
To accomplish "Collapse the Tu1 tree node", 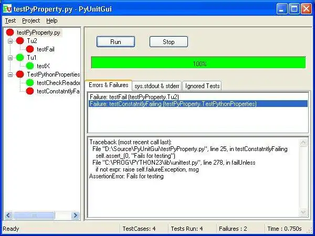I will 10,58.
